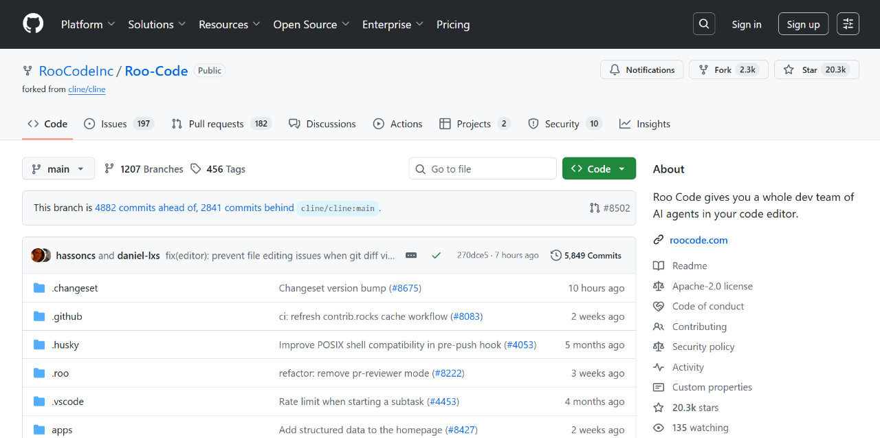
Task: Switch to the Pull requests tab
Action: [x=216, y=124]
